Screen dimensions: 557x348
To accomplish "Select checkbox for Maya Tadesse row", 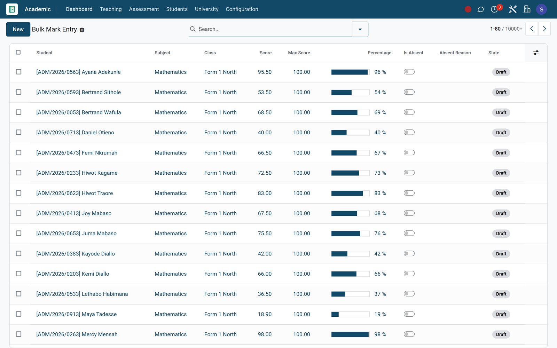I will tap(18, 314).
